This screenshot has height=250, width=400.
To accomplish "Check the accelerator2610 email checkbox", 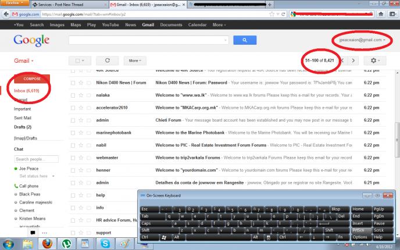I will (x=73, y=108).
